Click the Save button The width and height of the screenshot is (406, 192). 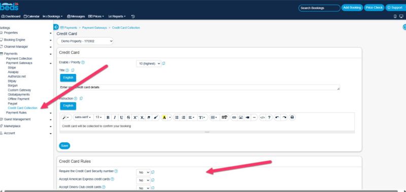(x=64, y=146)
